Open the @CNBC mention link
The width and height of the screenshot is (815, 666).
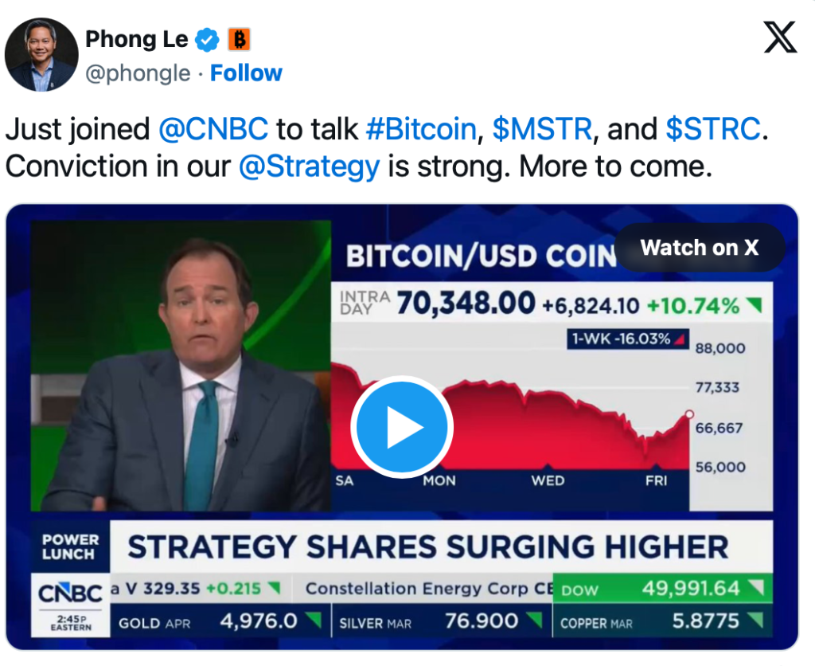pyautogui.click(x=213, y=129)
